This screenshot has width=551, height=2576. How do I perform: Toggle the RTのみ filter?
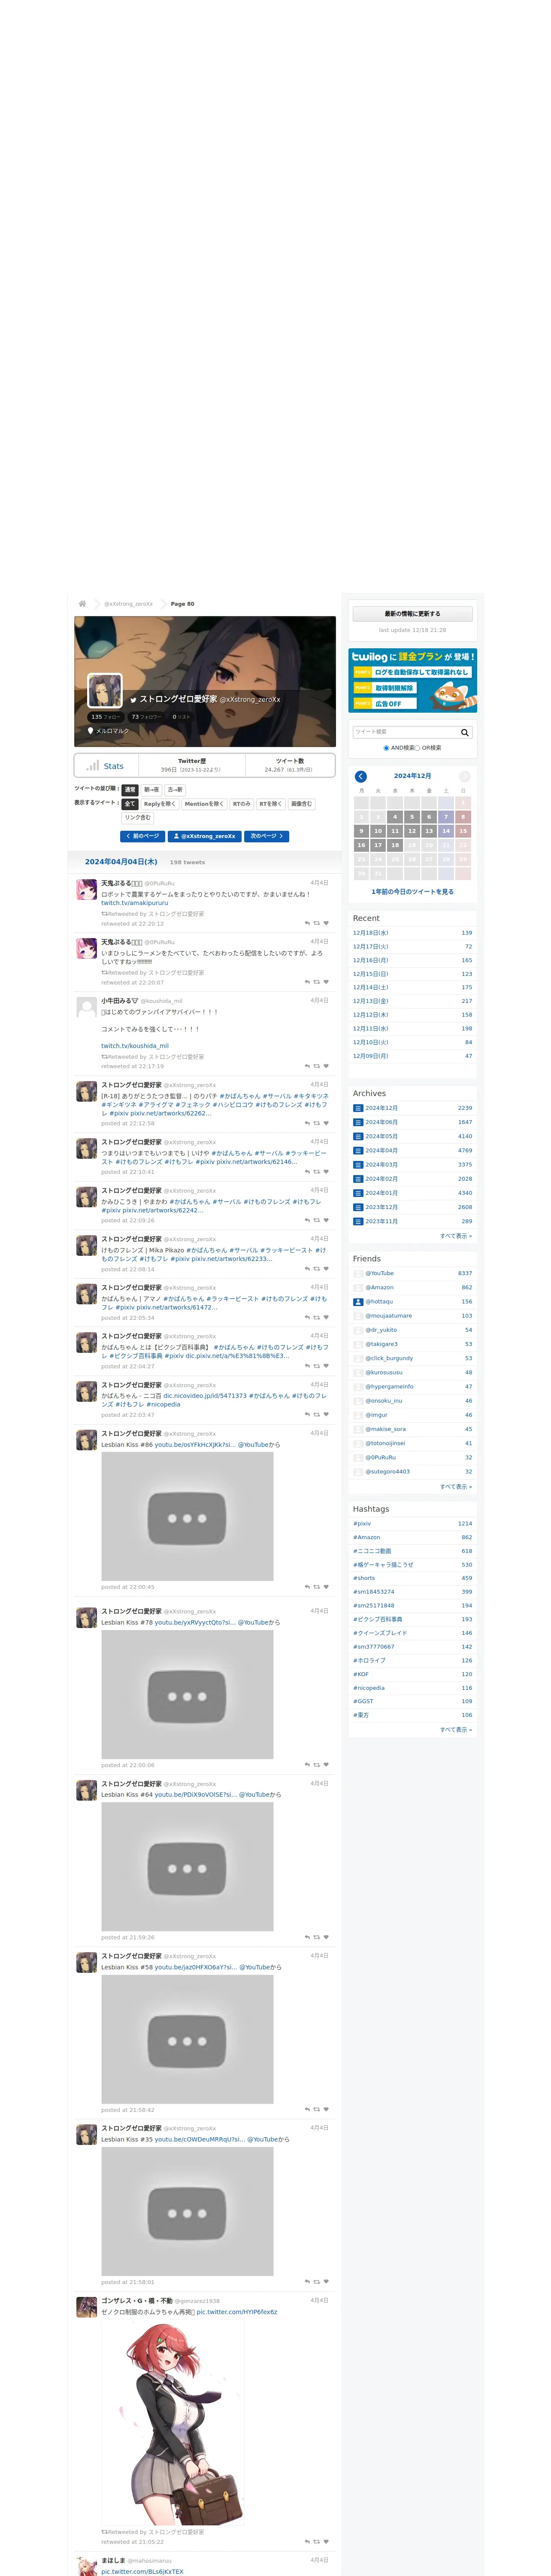[x=242, y=804]
